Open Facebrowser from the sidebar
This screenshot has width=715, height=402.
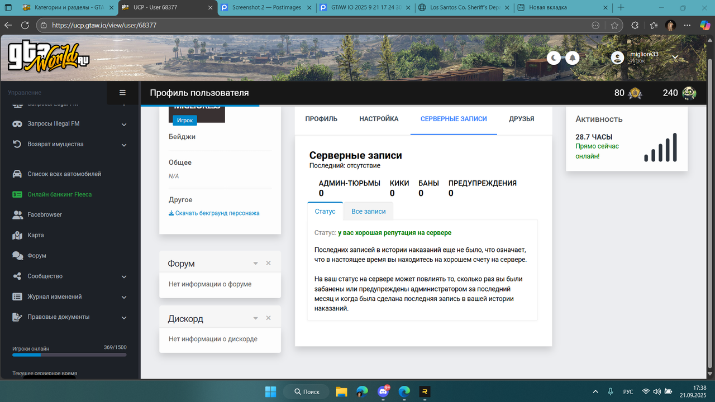tap(45, 215)
